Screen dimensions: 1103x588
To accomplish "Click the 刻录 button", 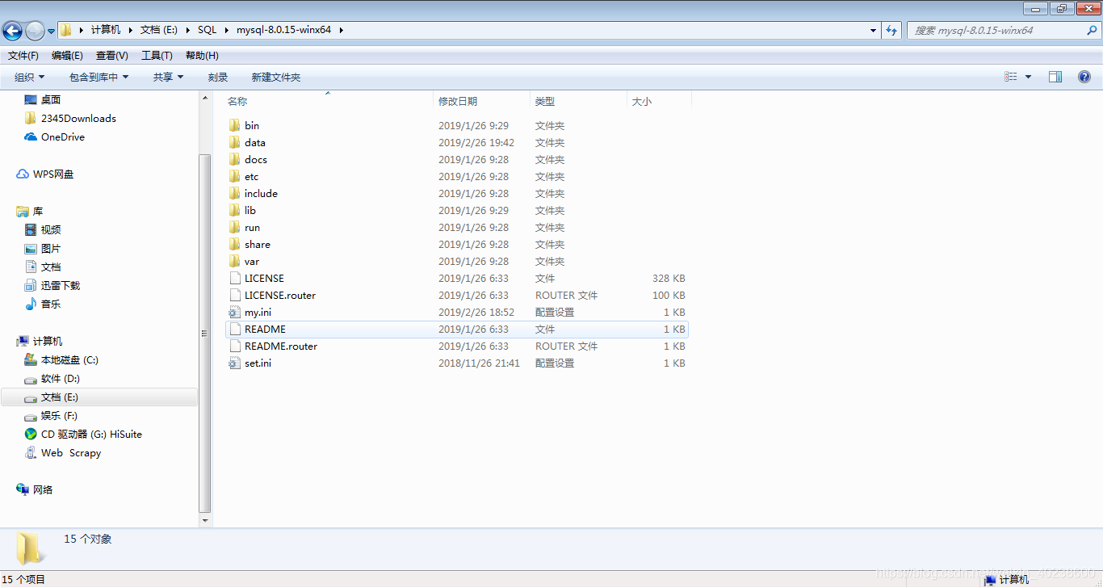I will click(x=218, y=77).
